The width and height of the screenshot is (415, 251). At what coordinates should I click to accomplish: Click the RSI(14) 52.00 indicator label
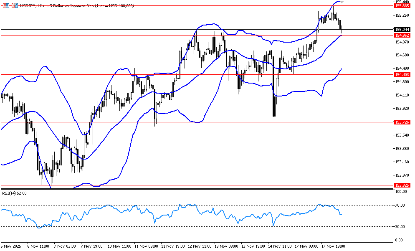[x=15, y=193]
